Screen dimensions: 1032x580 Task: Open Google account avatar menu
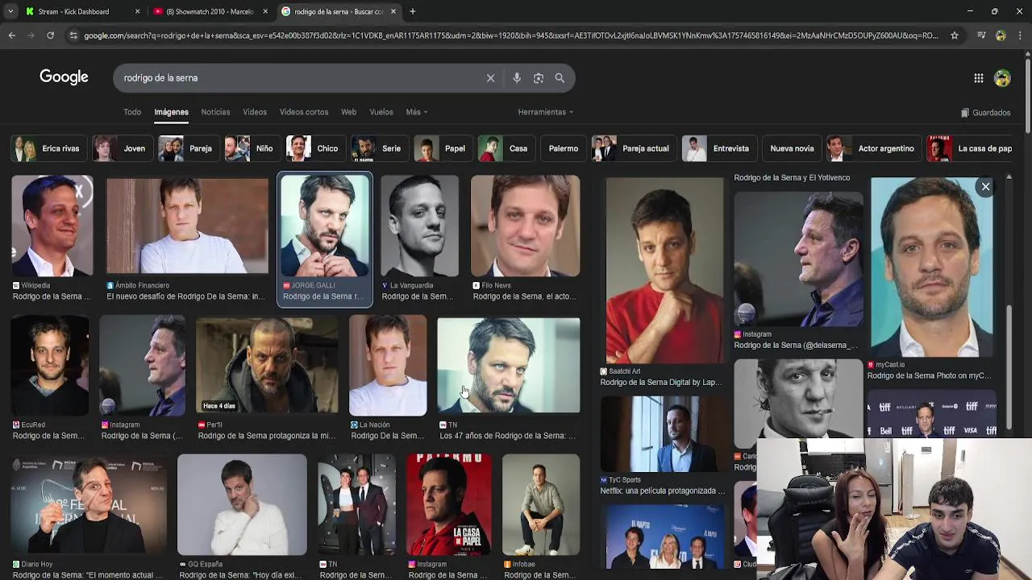click(x=1002, y=78)
